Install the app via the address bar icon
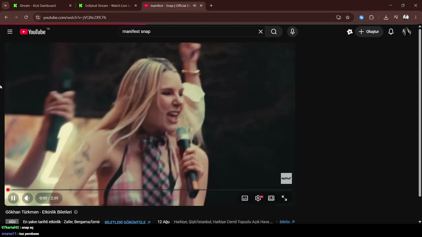422x237 pixels. 339,17
